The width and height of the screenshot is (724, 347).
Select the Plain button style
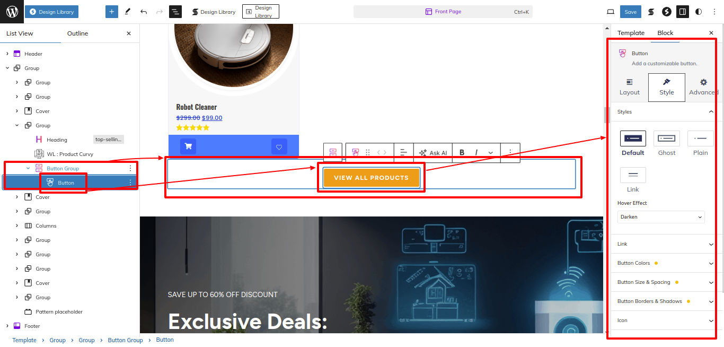pyautogui.click(x=701, y=144)
